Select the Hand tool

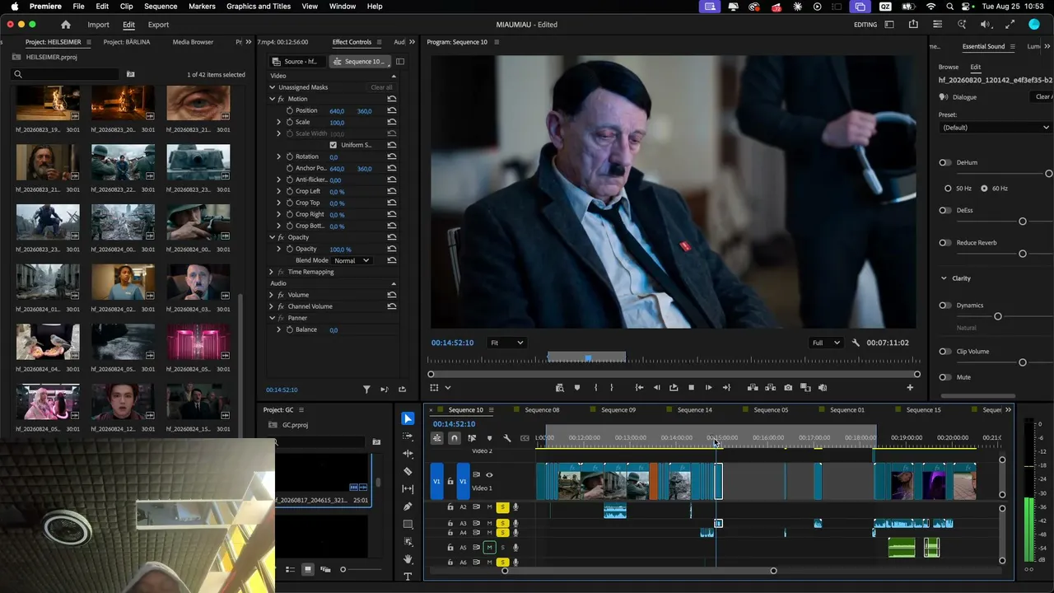(x=408, y=559)
